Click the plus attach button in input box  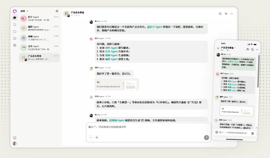tap(91, 137)
